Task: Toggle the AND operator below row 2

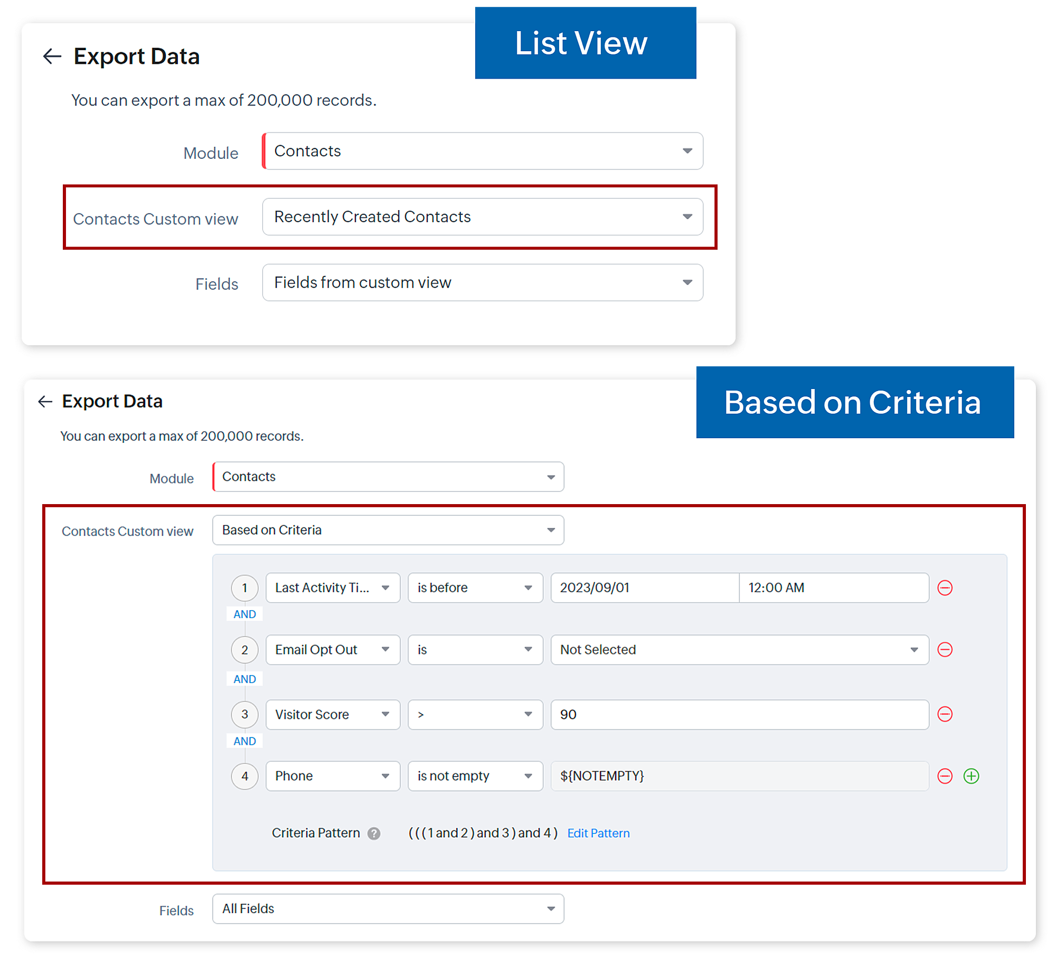Action: tap(244, 679)
